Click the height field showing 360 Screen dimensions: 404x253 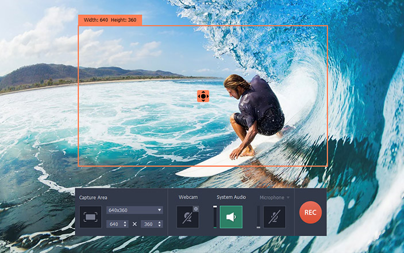pos(149,224)
